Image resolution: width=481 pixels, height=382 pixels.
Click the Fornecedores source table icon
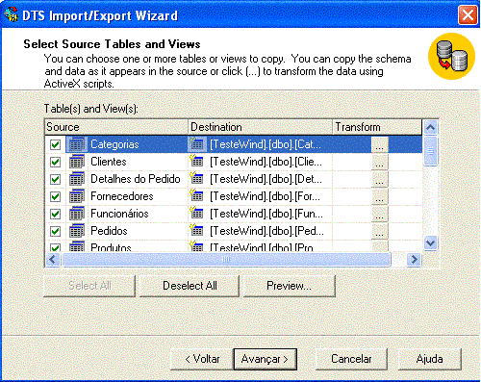[x=77, y=196]
